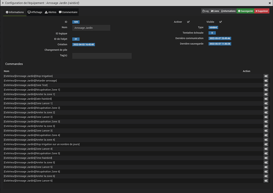Screen dimensions: 273x193
Task: Click the Nom column header
Action: [x=7, y=71]
